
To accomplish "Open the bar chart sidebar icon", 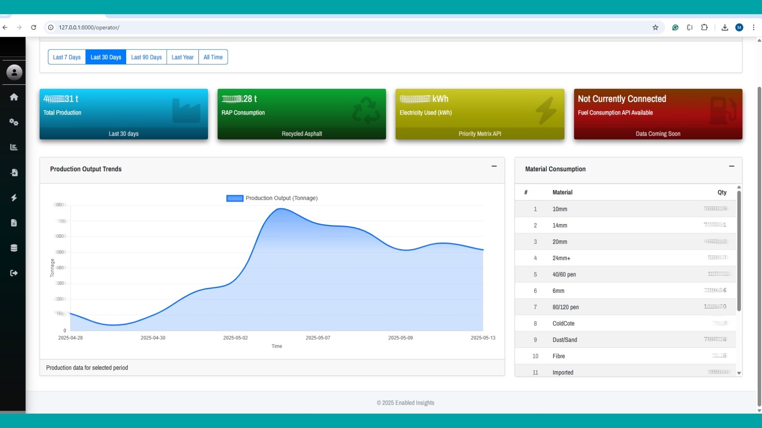I will click(14, 147).
